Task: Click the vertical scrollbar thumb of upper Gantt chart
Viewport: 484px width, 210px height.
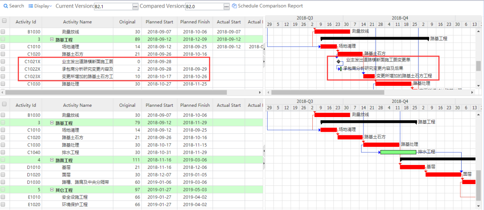Action: [478, 66]
